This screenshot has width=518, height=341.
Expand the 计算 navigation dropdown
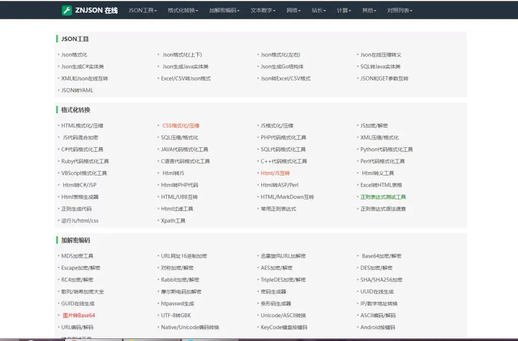344,10
